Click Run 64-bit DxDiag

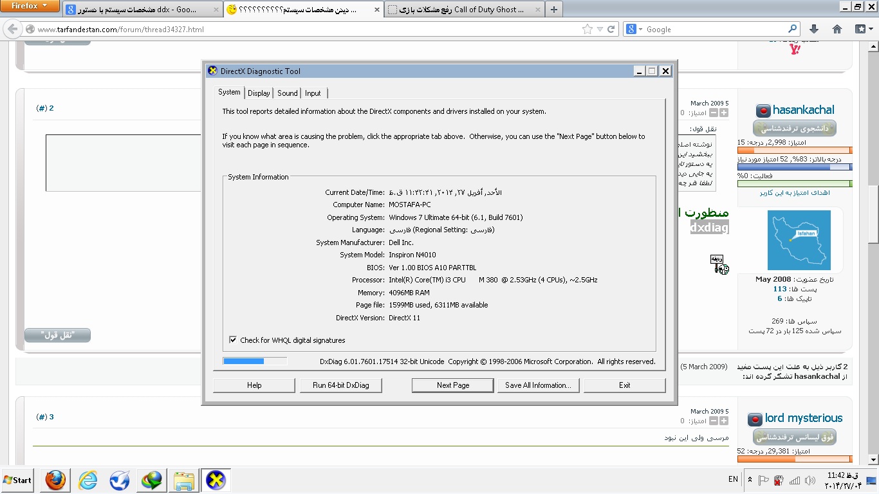coord(340,385)
